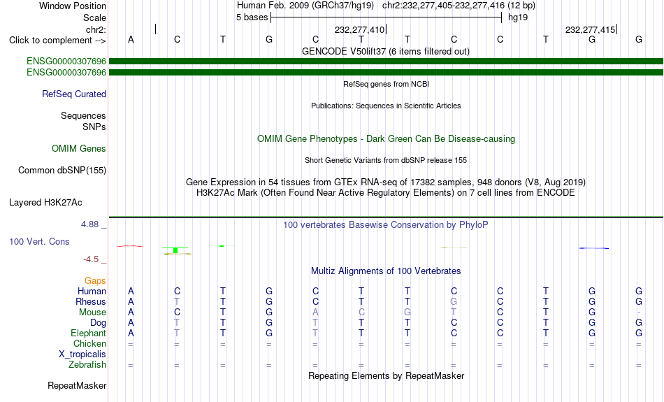The width and height of the screenshot is (664, 402).
Task: Open 'Publications: Sequences in Scientific Articles' title
Action: pos(386,106)
